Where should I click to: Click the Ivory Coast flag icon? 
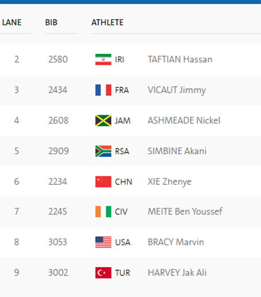click(x=103, y=211)
